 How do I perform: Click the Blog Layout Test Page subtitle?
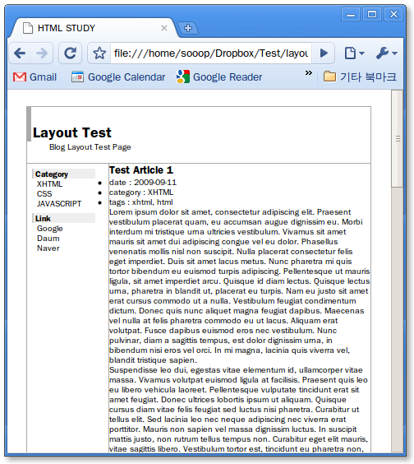click(90, 147)
